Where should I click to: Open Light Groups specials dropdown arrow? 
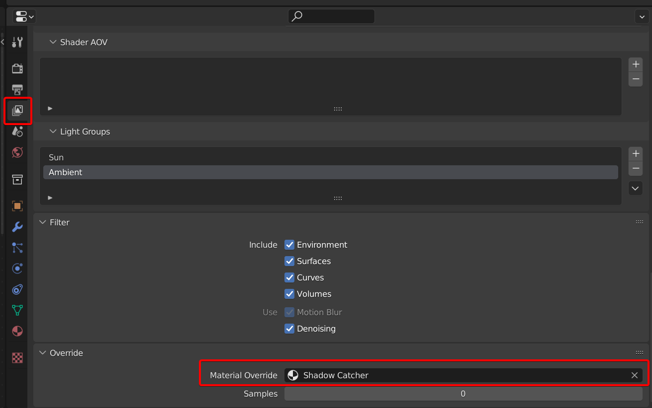tap(635, 188)
